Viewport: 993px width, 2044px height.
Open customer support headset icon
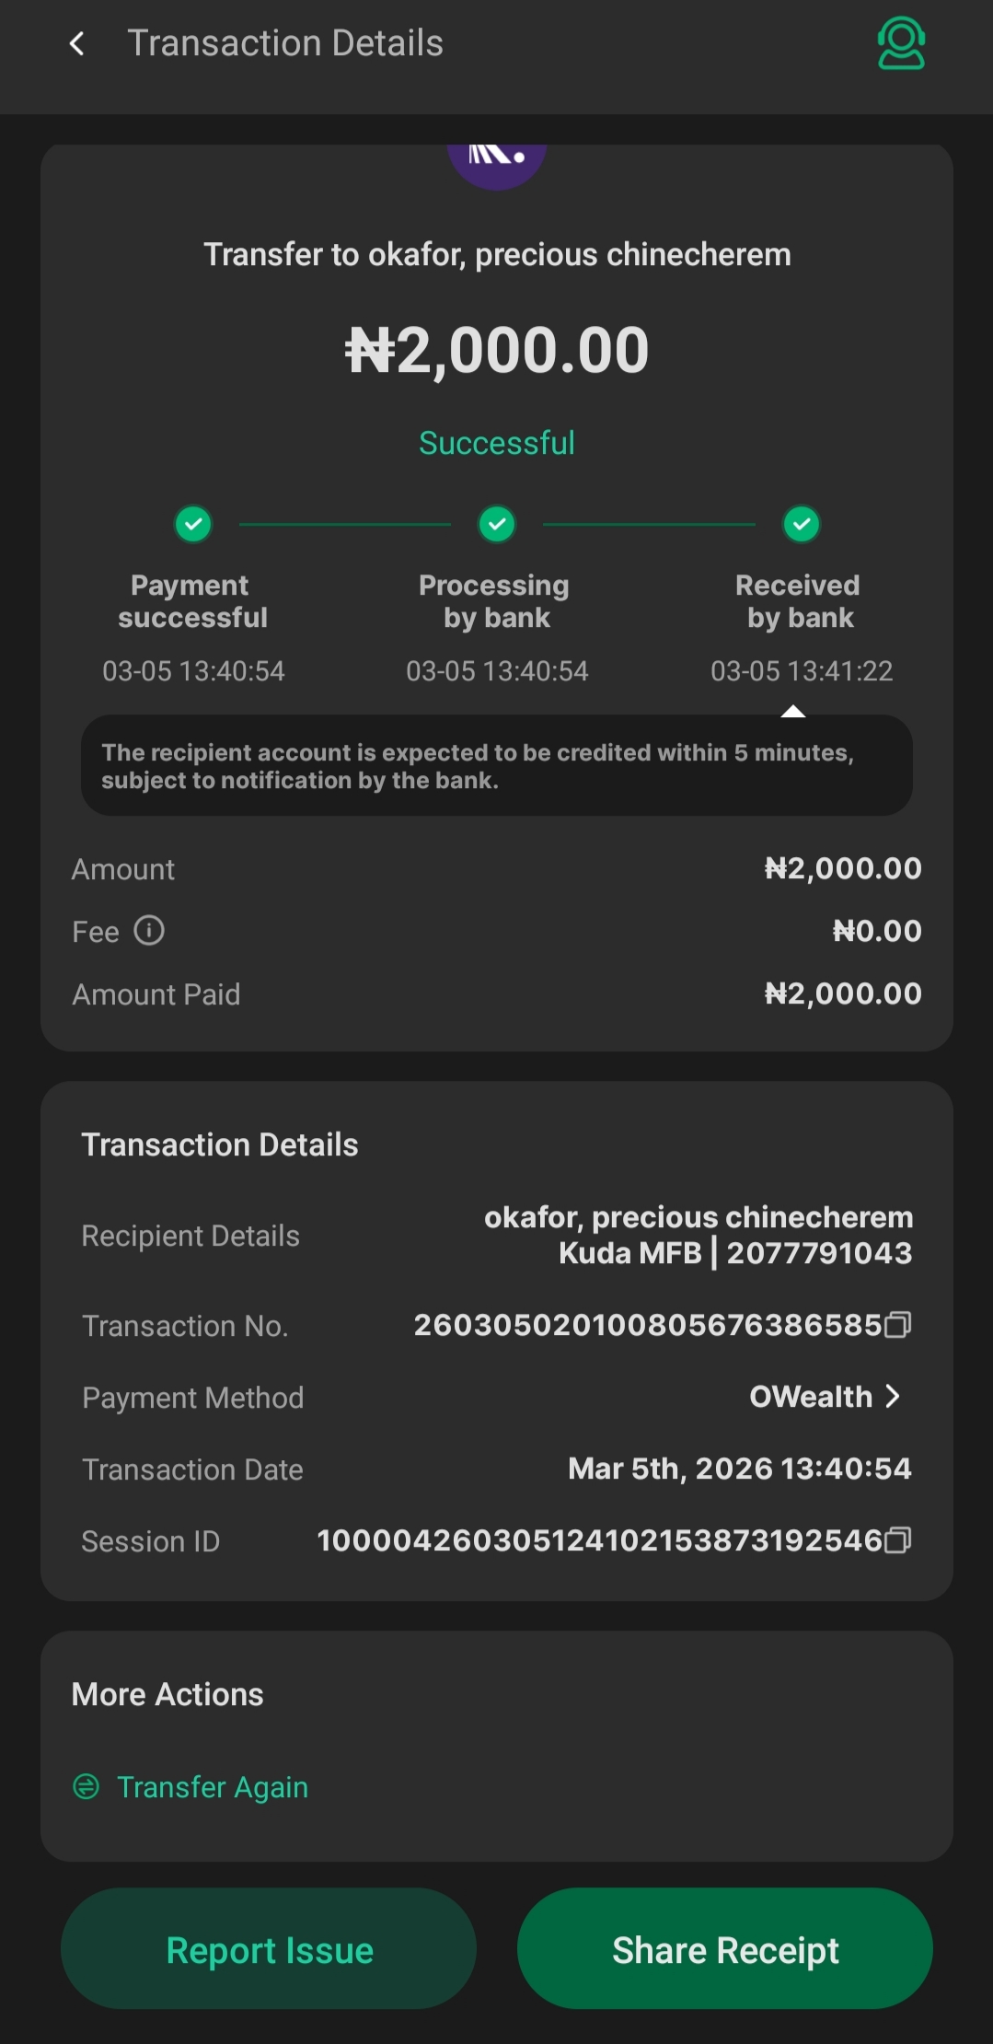pos(900,43)
